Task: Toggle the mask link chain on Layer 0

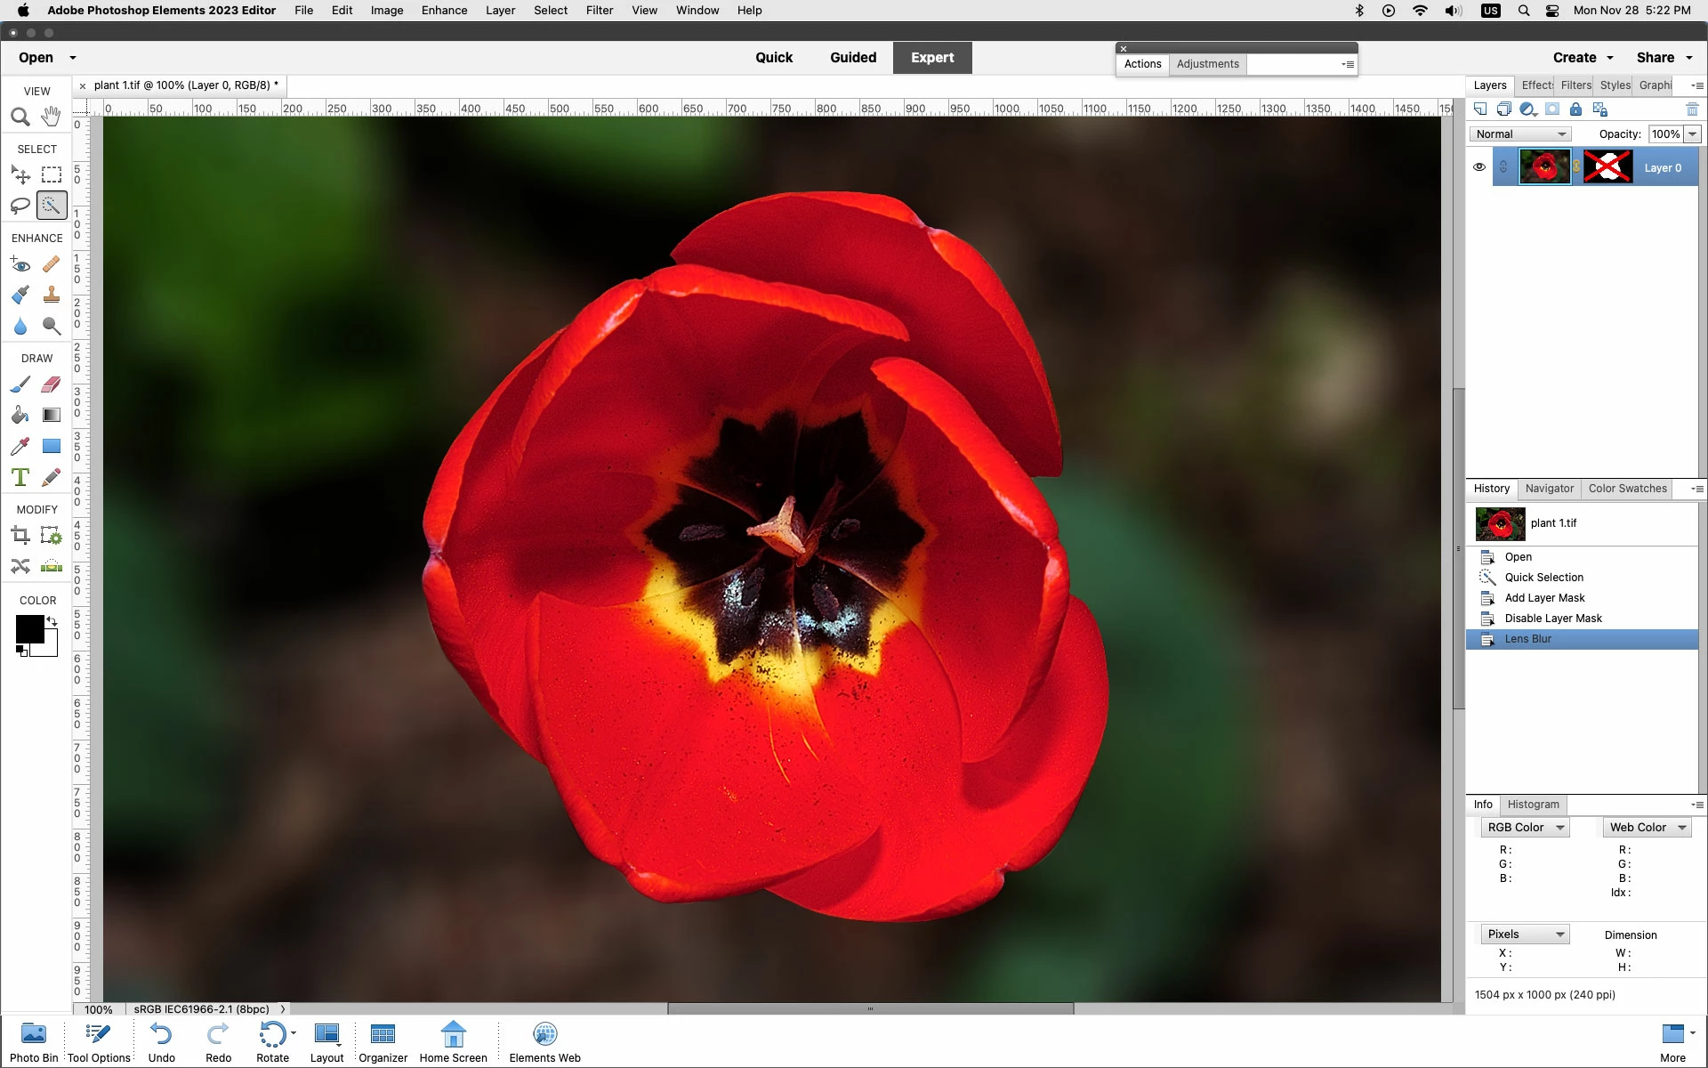Action: [x=1576, y=167]
